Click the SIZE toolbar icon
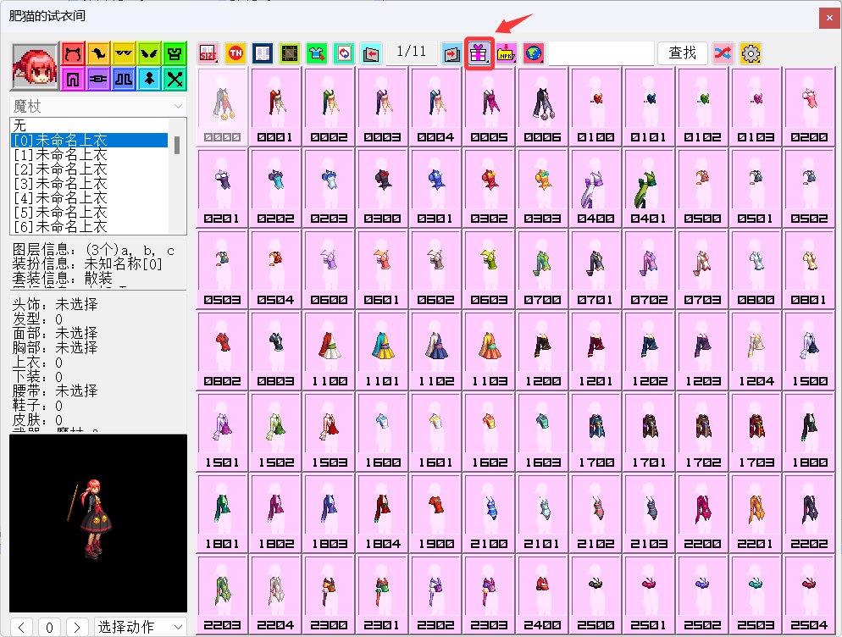Viewport: 842px width, 637px height. coord(208,53)
